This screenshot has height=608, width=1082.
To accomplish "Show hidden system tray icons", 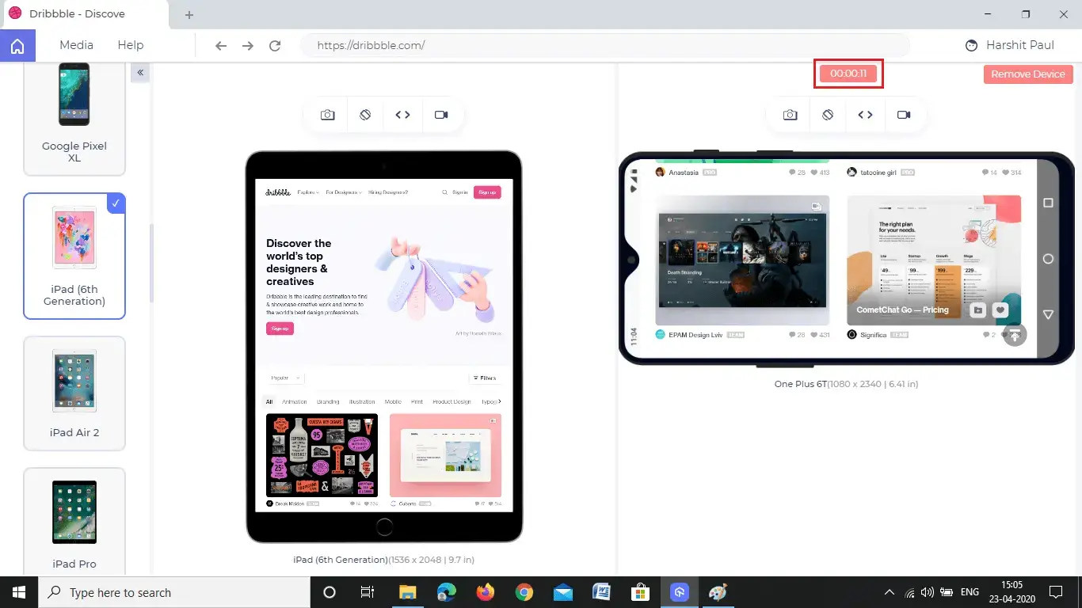I will [890, 592].
